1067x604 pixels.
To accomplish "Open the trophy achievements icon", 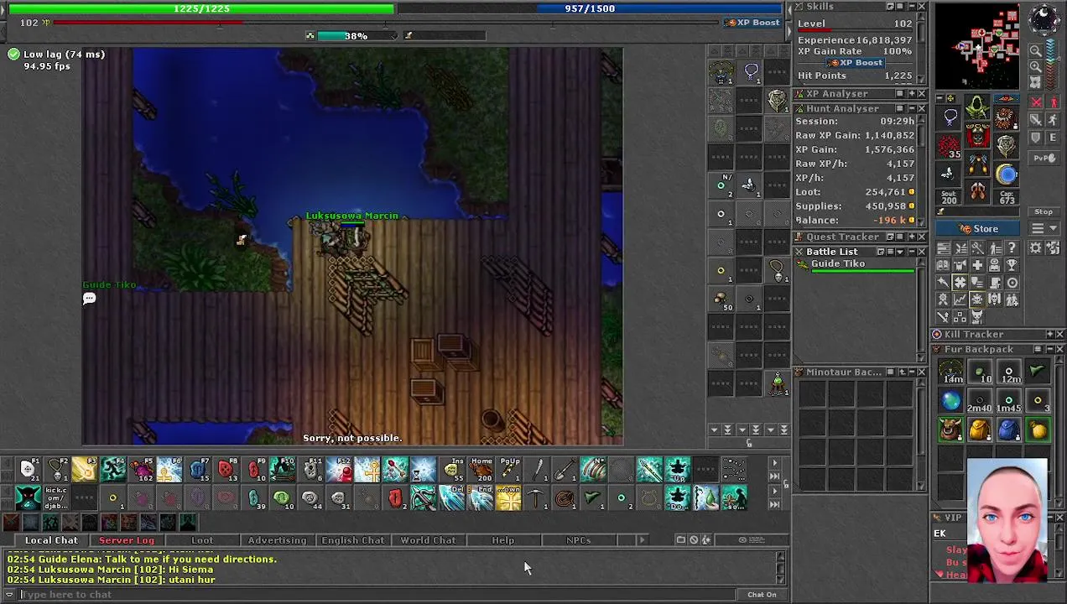I will coord(1012,265).
